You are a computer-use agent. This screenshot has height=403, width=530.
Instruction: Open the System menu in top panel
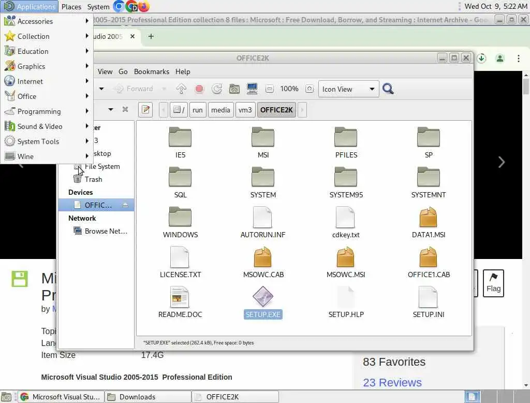coord(98,6)
